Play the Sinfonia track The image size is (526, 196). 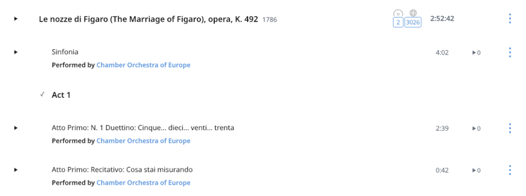coord(16,52)
